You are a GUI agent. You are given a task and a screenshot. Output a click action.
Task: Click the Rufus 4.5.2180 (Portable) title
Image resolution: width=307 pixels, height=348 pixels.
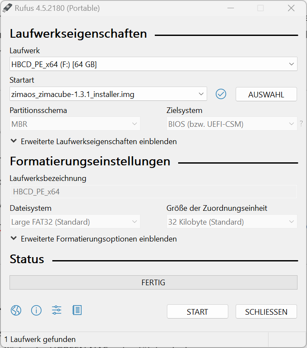click(57, 8)
